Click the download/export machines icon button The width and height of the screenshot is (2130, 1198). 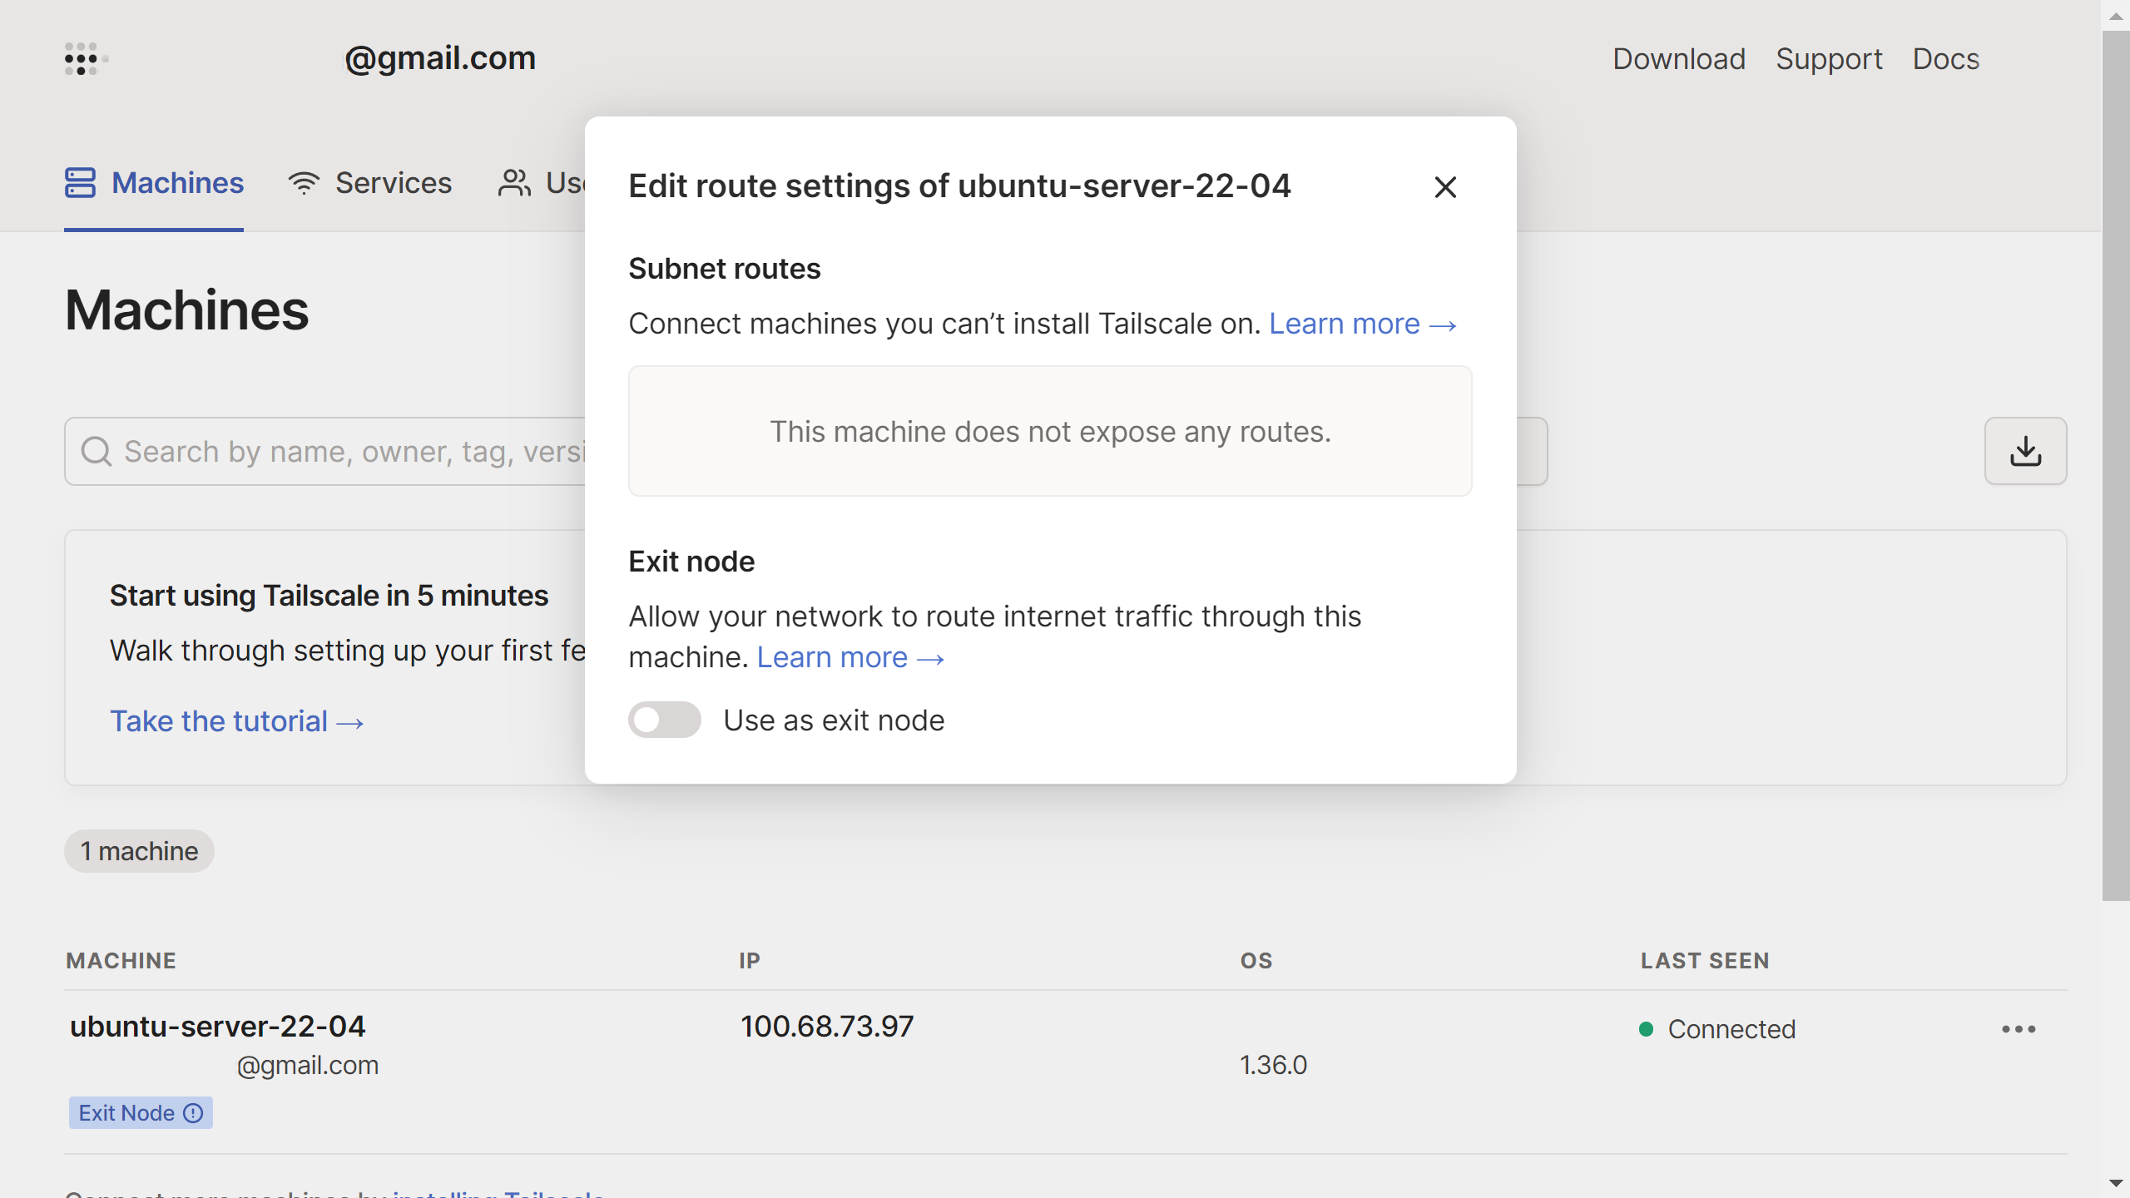point(2025,451)
